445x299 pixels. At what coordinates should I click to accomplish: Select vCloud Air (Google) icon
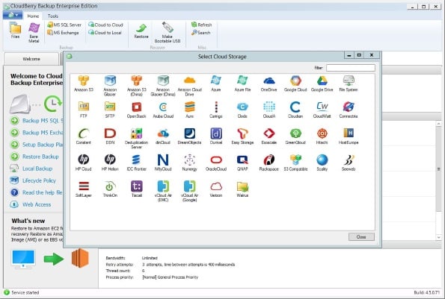click(x=189, y=191)
